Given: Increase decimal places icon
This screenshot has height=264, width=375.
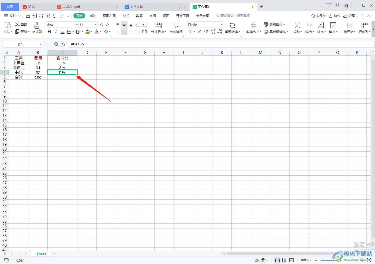Looking at the screenshot, I should (213, 32).
